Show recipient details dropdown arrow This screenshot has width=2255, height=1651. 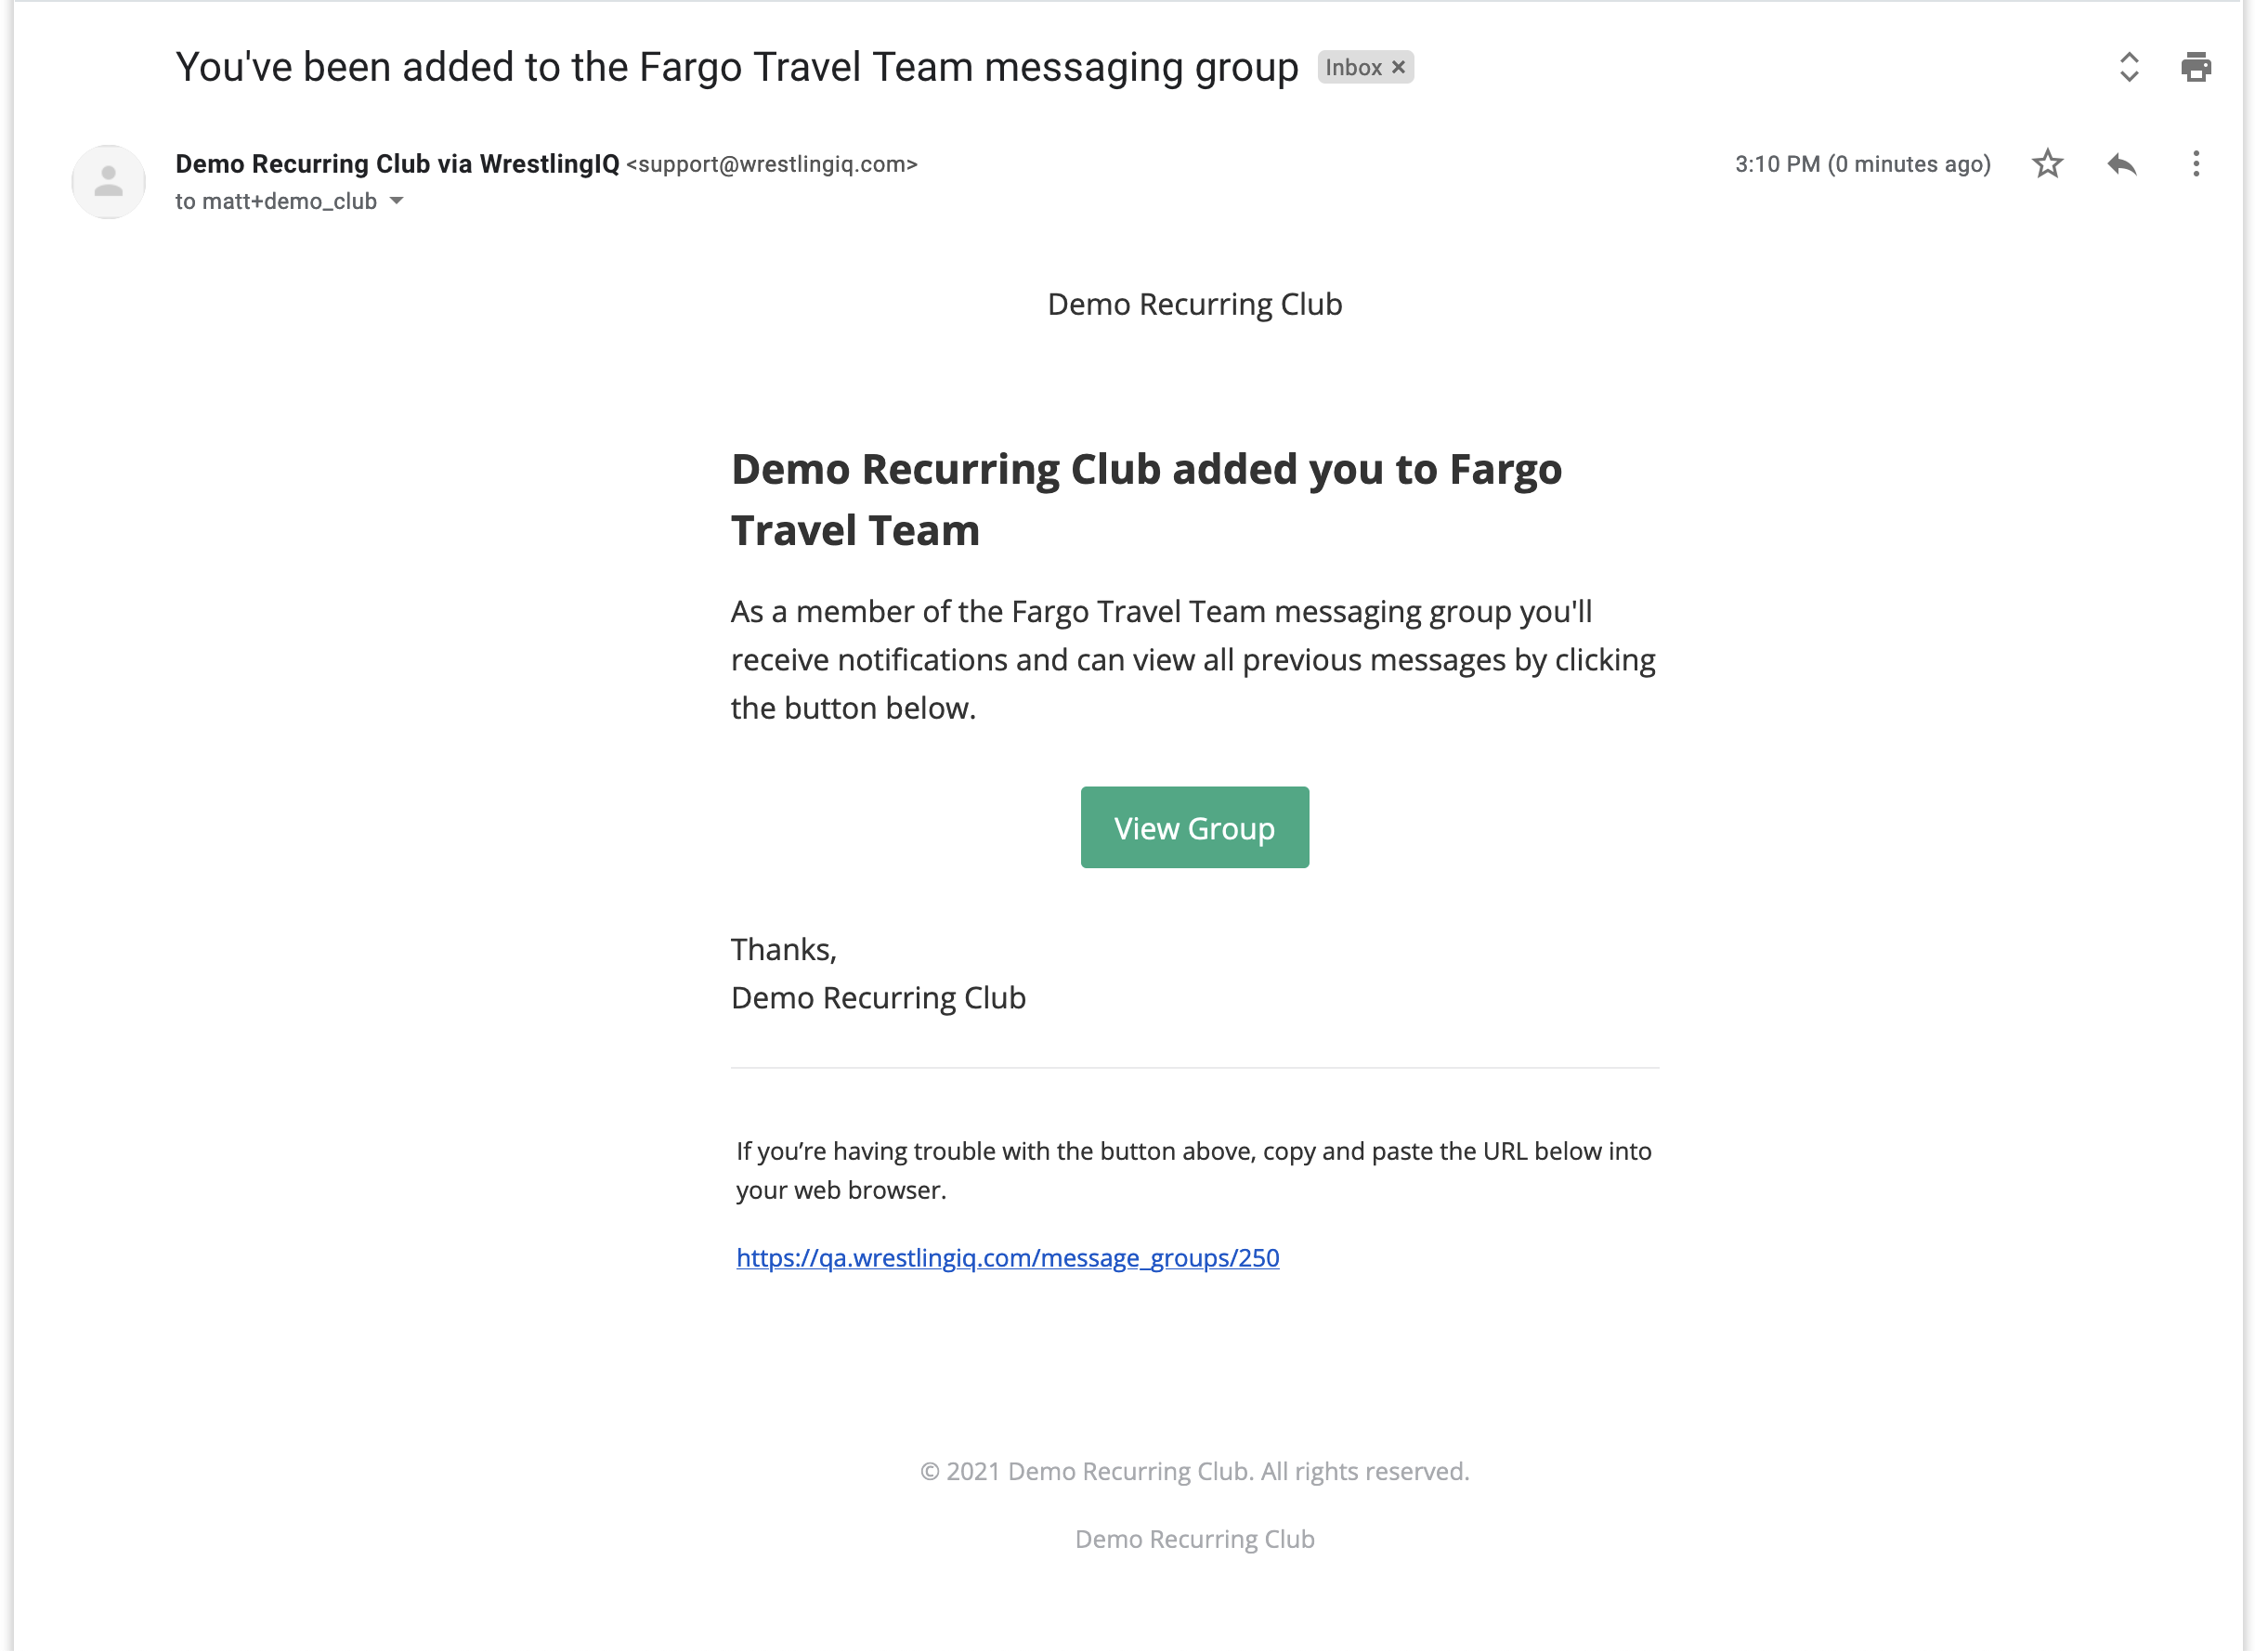coord(396,201)
